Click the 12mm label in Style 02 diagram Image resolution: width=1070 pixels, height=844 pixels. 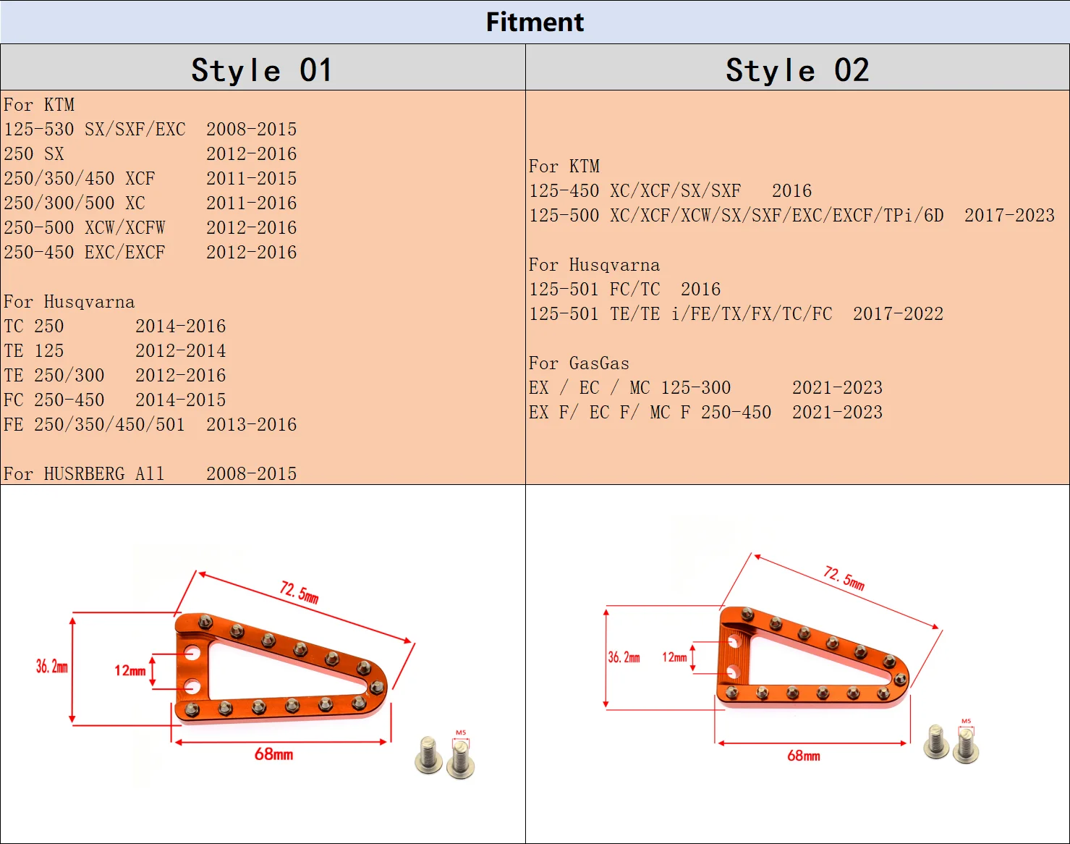[674, 657]
